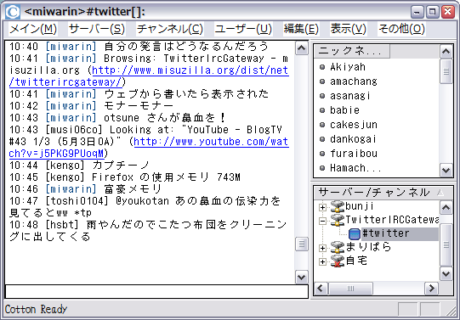Click status dot next to dankogai
This screenshot has width=460, height=320.
coord(322,139)
